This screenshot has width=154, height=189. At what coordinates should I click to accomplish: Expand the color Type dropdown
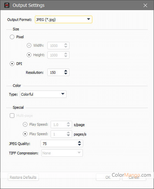pos(43,94)
